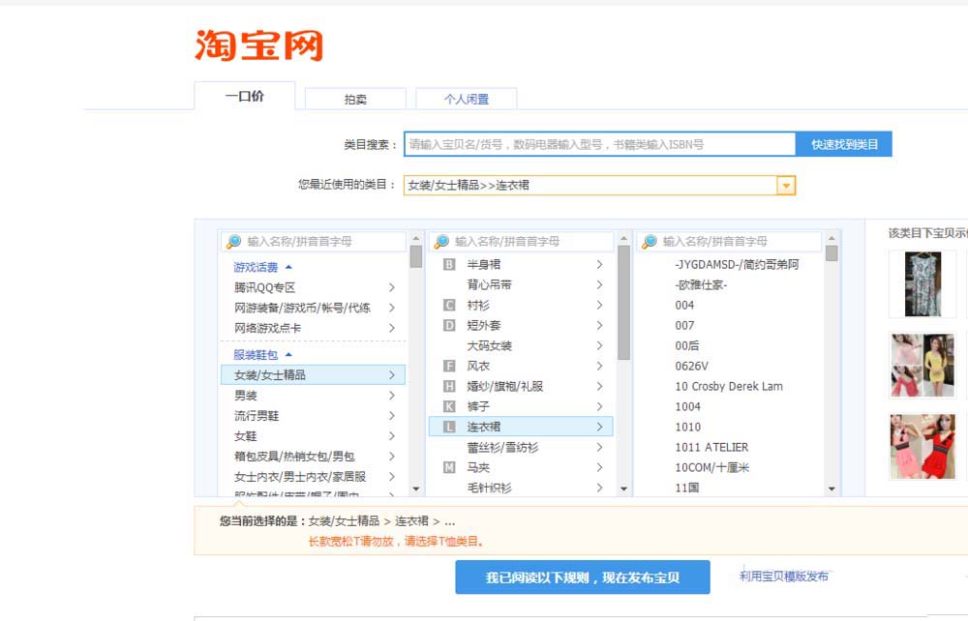Viewport: 968px width, 621px height.
Task: Select 女士内衣/男士内衣/家居服 category
Action: (313, 477)
